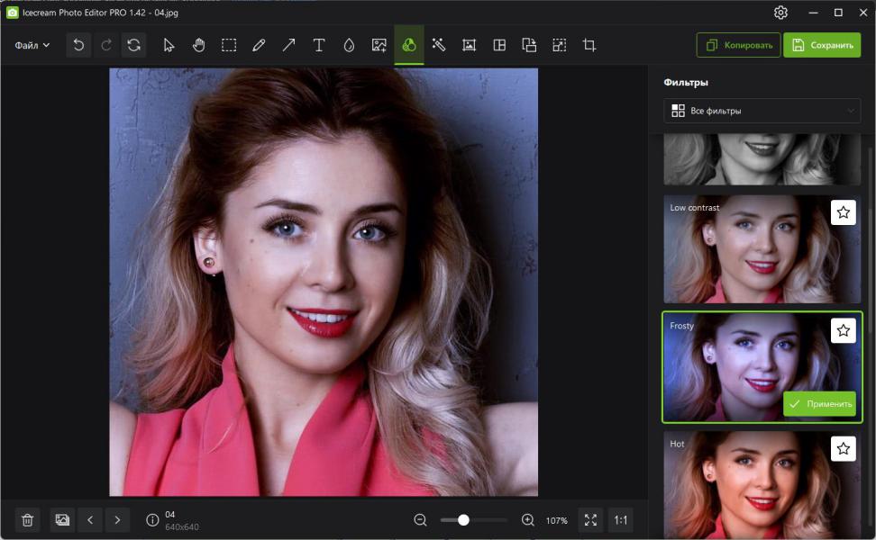
Task: Favorite the Frosty filter star
Action: pos(844,331)
